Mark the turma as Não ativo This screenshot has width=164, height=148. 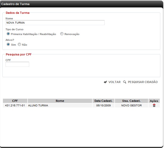pyautogui.click(x=19, y=45)
